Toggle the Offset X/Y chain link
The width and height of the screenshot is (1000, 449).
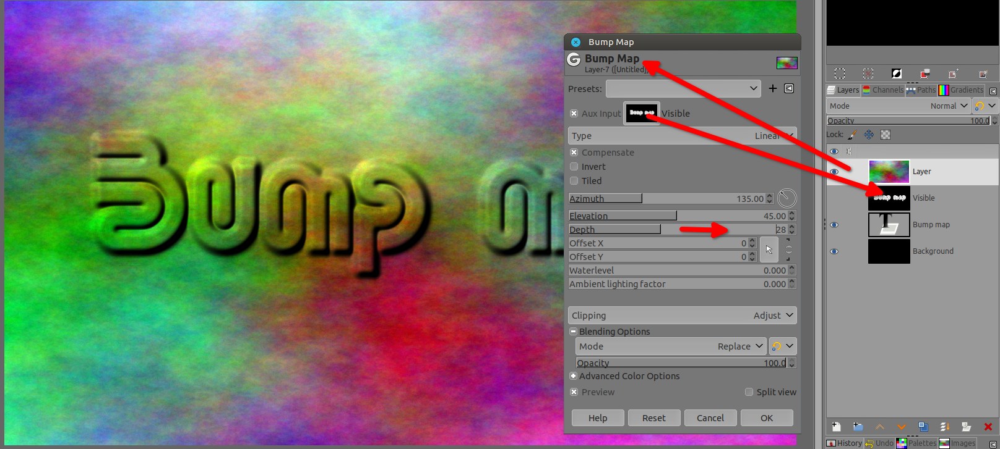click(x=788, y=250)
